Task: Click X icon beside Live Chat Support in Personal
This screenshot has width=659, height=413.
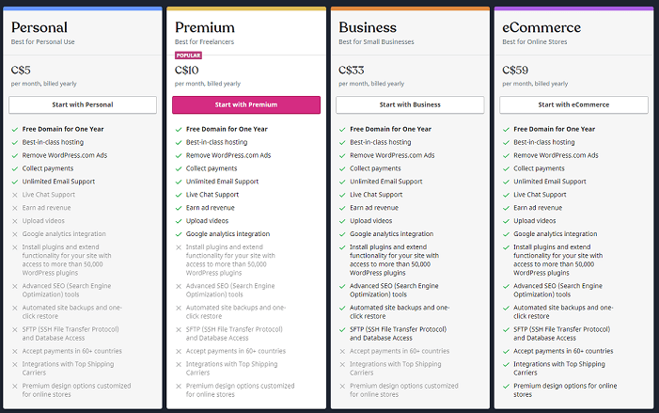Action: (15, 195)
